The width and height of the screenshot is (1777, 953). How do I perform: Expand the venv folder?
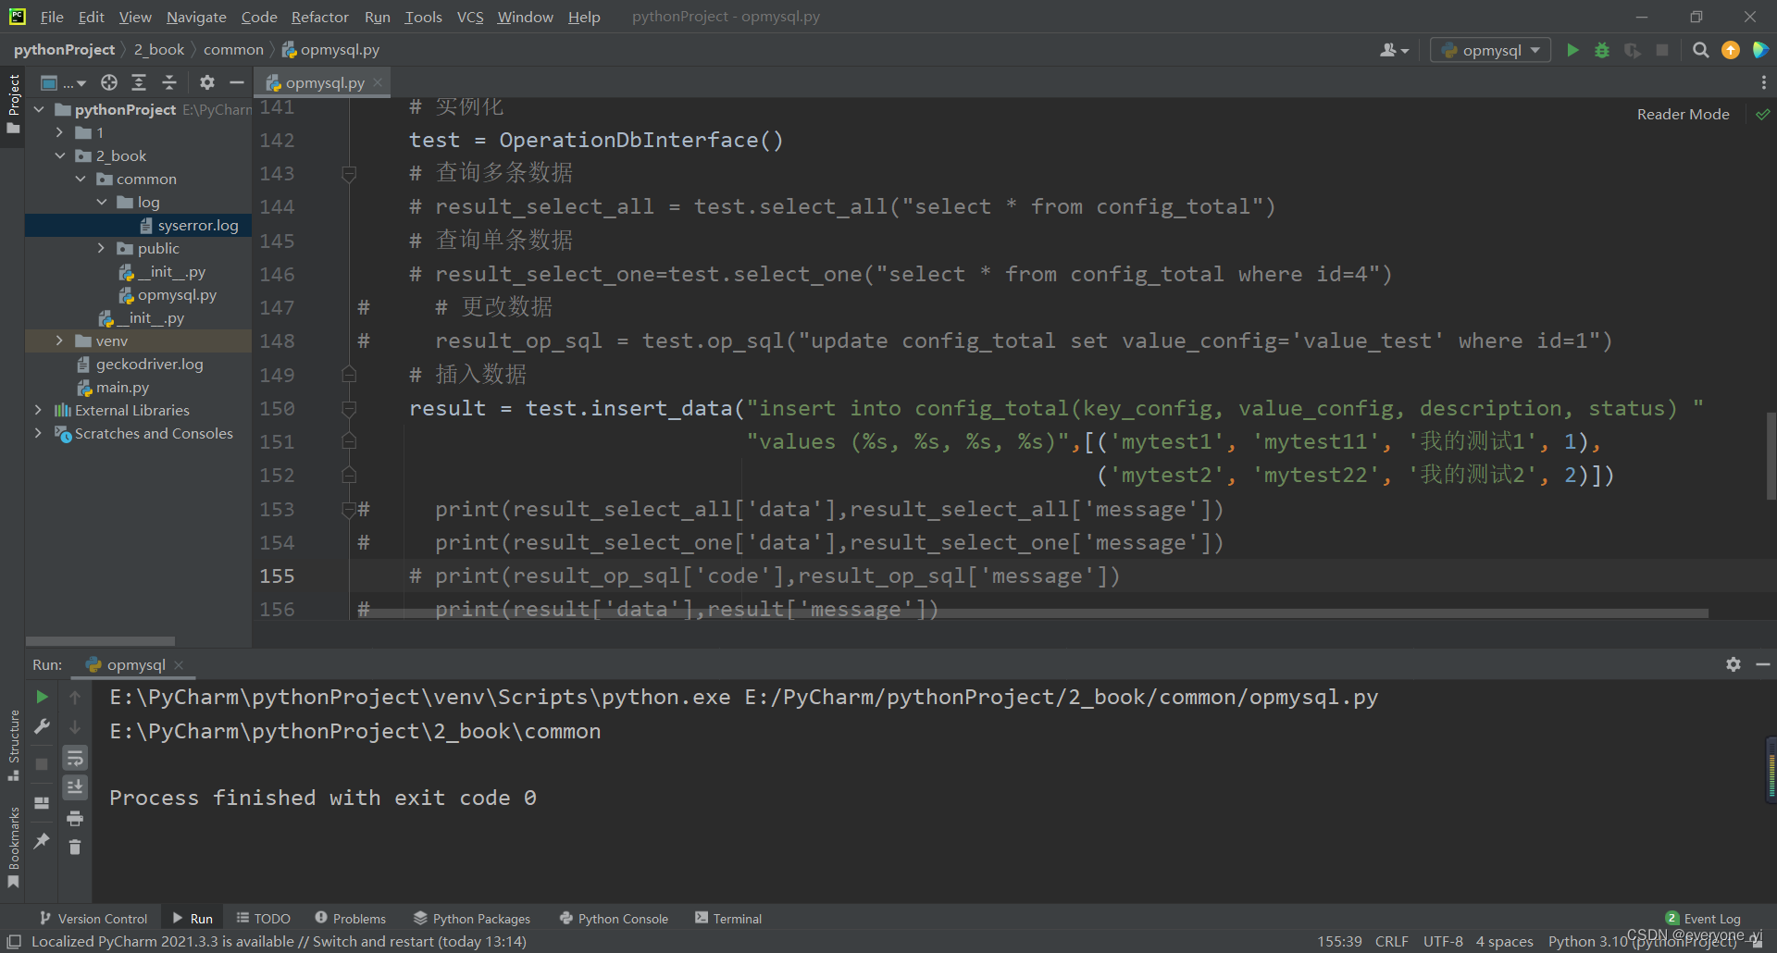click(60, 340)
